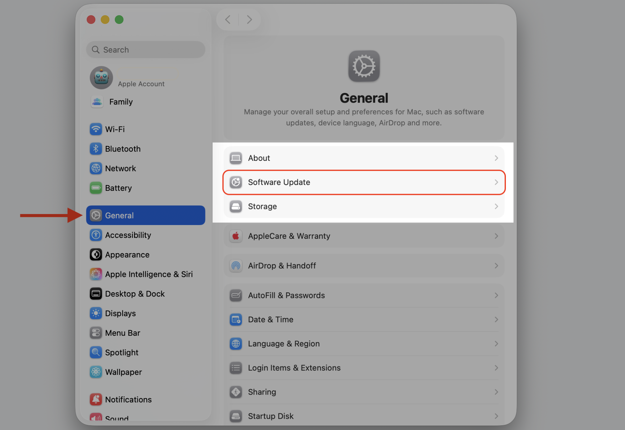Open Date & Time chevron
The width and height of the screenshot is (625, 430).
496,320
